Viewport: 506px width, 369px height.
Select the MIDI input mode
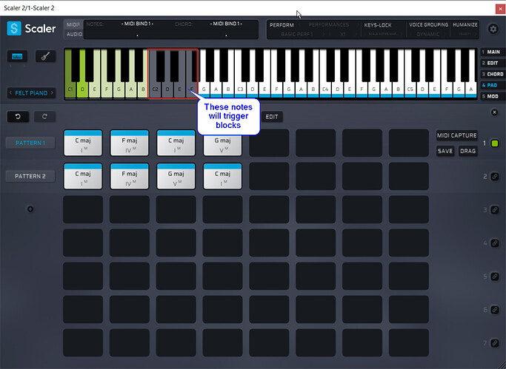click(x=73, y=24)
